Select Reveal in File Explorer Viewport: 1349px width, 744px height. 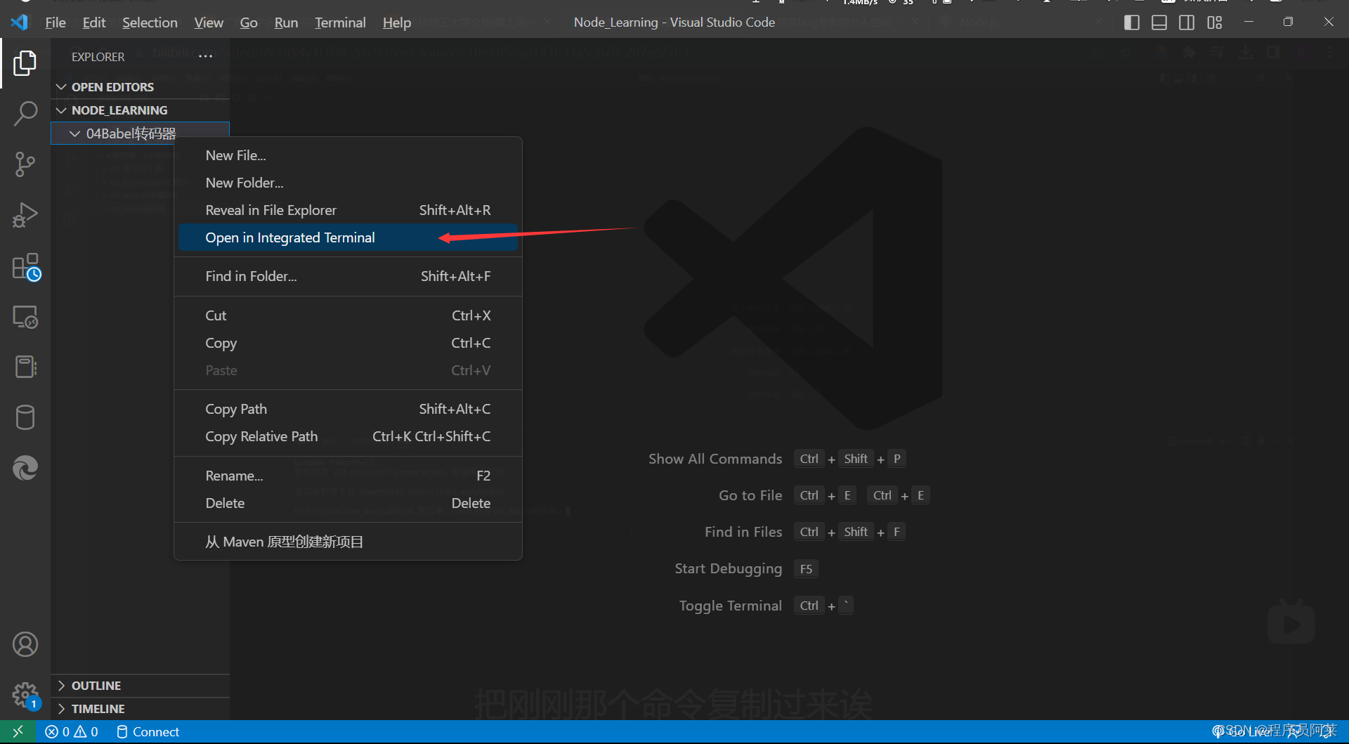348,210
